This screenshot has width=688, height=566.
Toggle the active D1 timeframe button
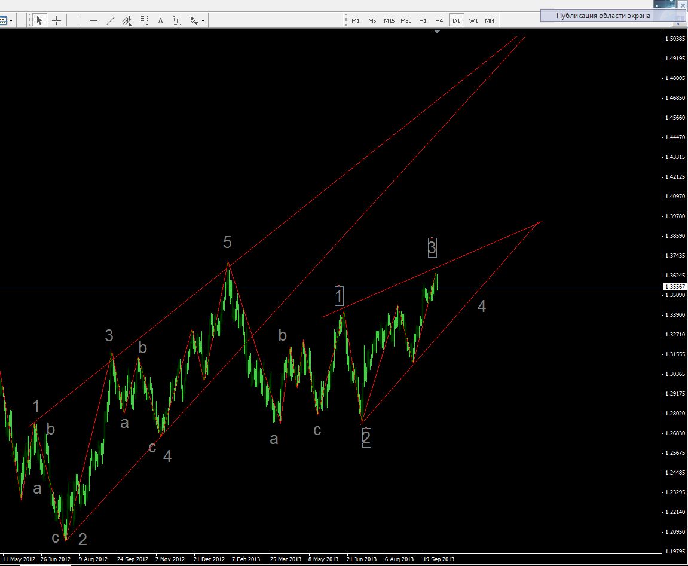pos(456,20)
